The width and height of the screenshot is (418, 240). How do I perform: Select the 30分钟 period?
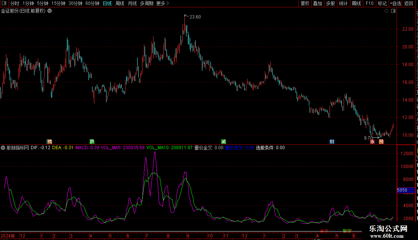pyautogui.click(x=75, y=3)
